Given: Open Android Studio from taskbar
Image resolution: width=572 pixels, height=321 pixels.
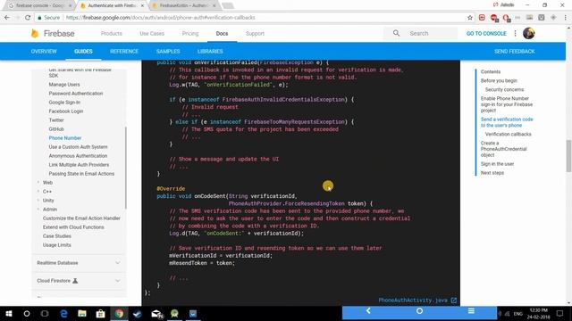Looking at the screenshot, I should 175,313.
